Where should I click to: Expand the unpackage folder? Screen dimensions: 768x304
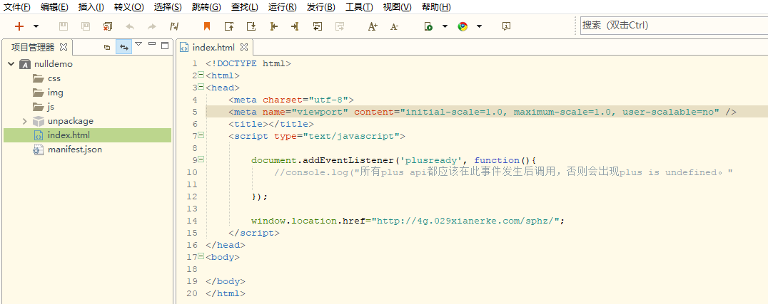25,121
